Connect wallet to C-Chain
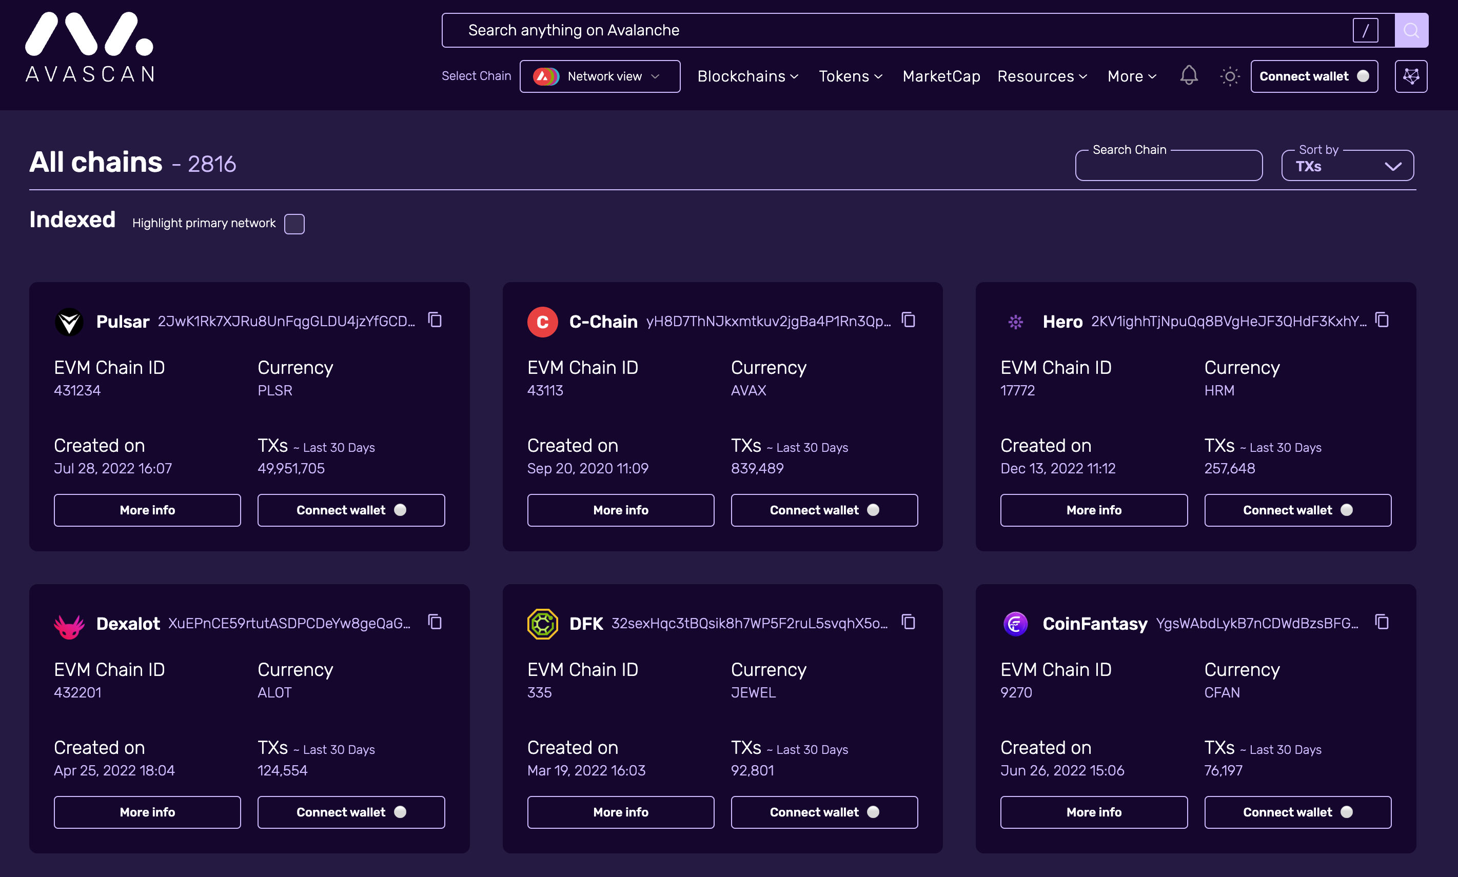This screenshot has width=1458, height=877. coord(824,510)
